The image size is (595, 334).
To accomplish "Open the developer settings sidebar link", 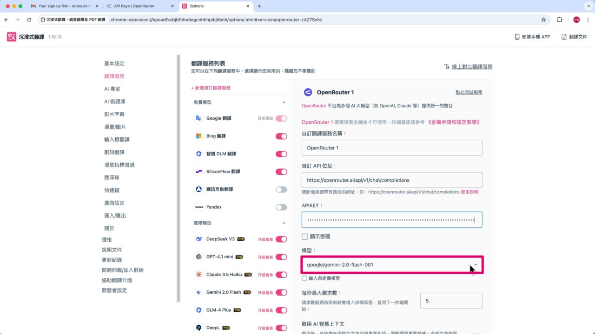I will [114, 290].
